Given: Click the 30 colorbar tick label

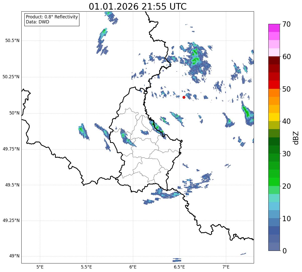Looking at the screenshot, I should coord(287,154).
